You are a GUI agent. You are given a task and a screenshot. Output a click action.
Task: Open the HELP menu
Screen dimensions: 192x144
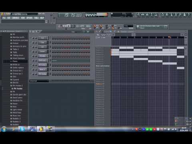42,18
